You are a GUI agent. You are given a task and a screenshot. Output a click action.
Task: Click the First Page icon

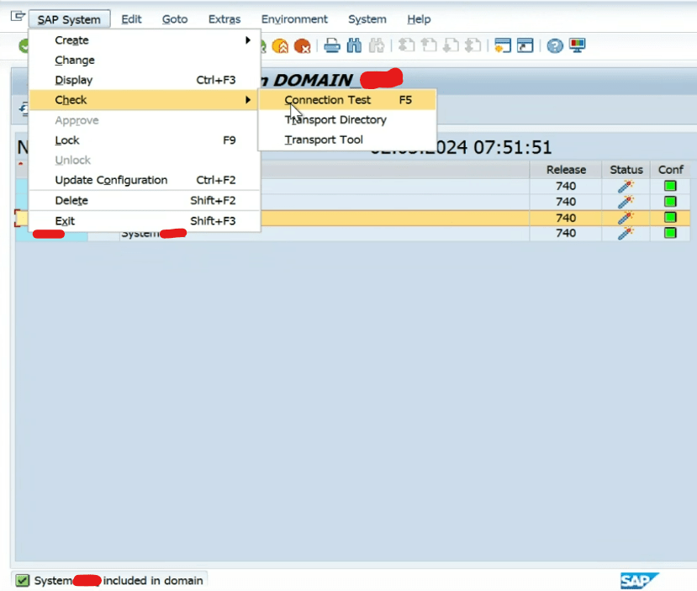point(406,45)
